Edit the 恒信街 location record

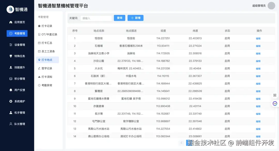click(x=258, y=38)
